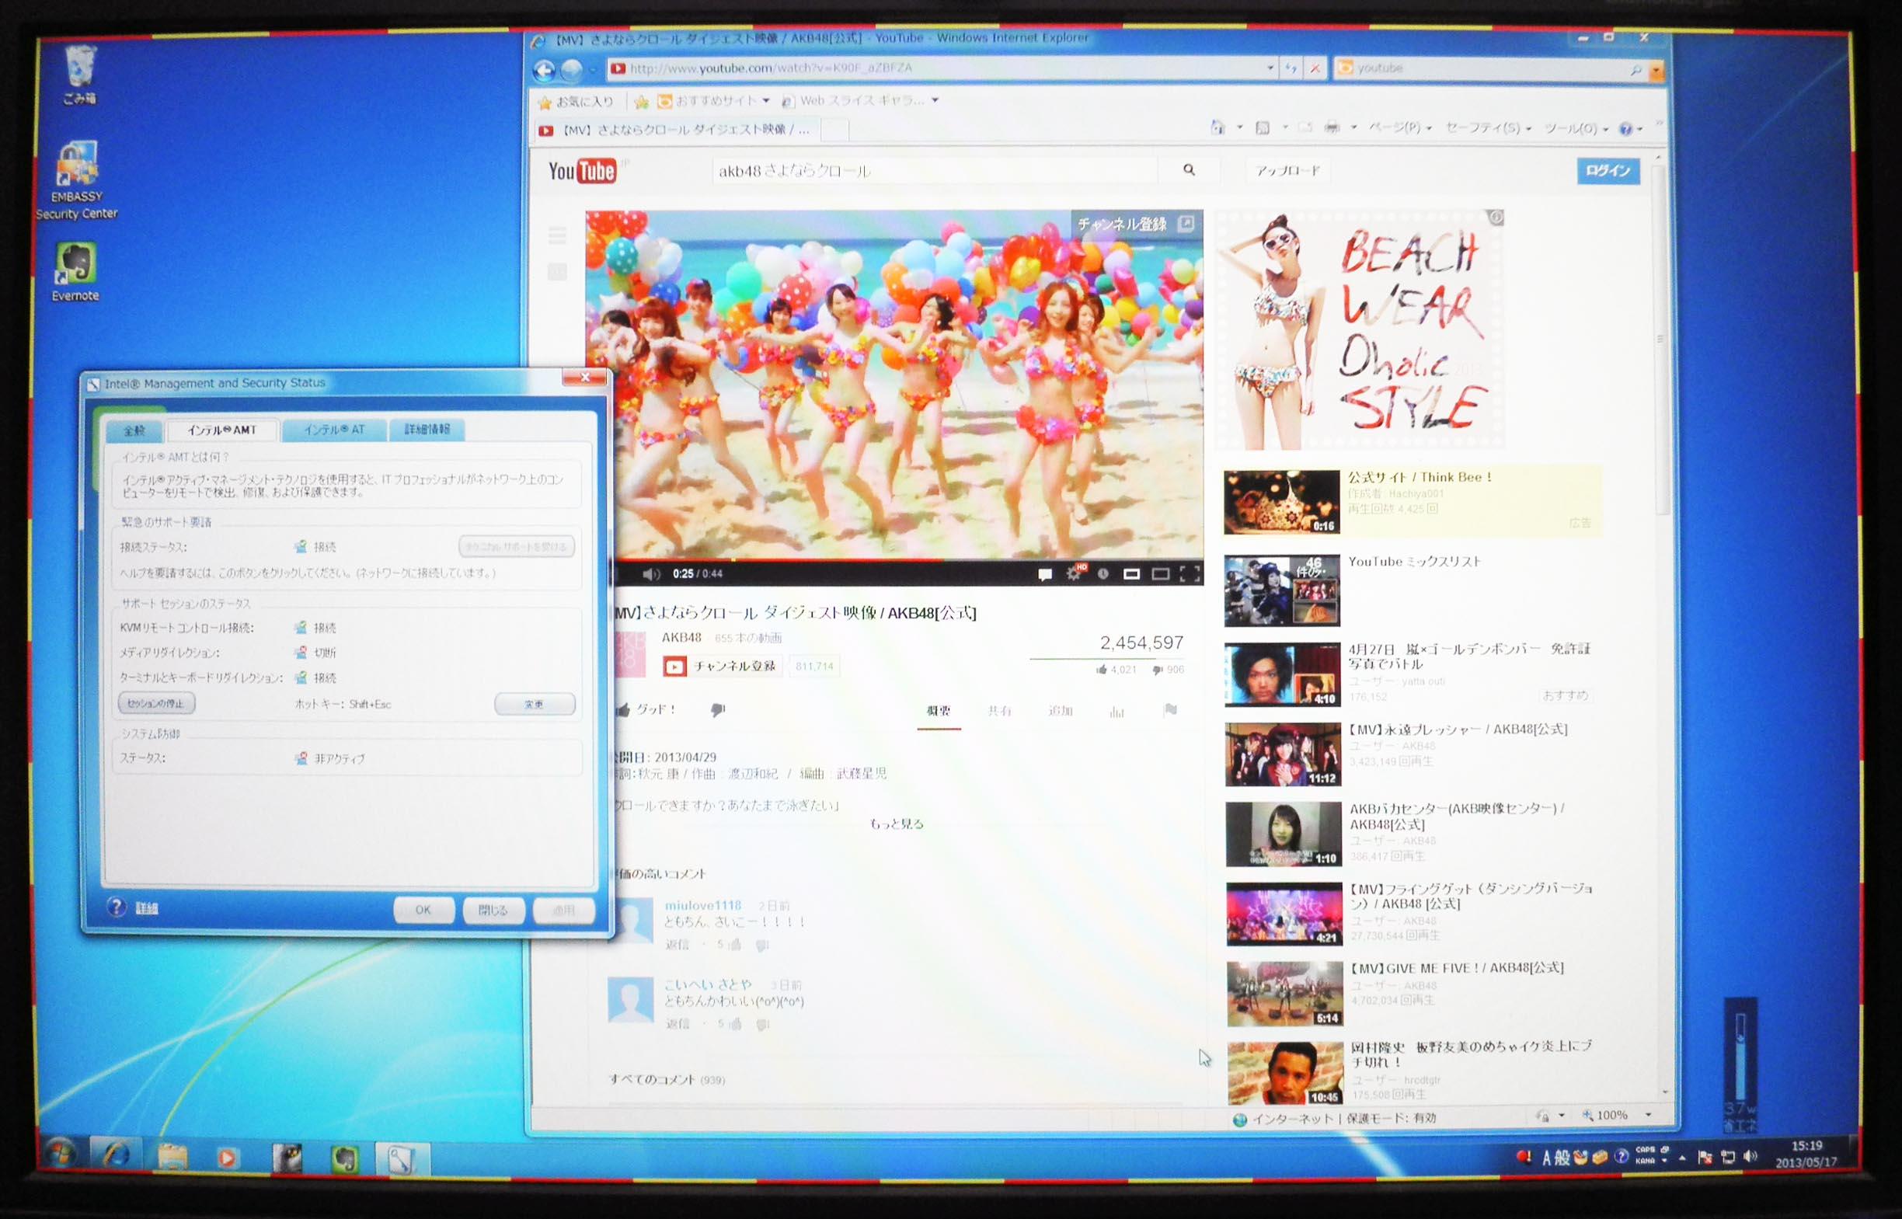
Task: Expand address bar URL history dropdown
Action: 1270,69
